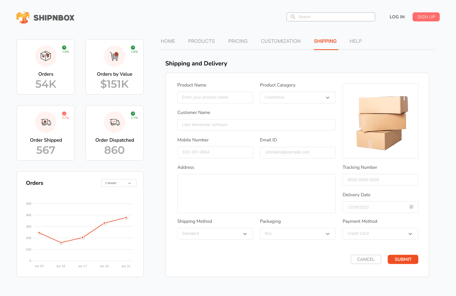
Task: Switch to the PRICING tab
Action: 238,41
